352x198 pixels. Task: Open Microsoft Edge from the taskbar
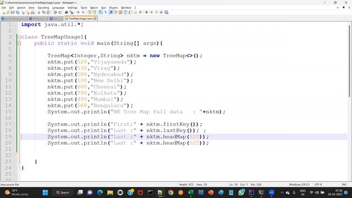tap(100, 193)
